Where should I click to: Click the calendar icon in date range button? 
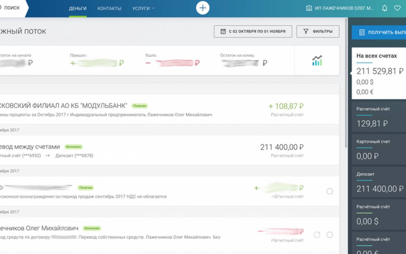click(223, 31)
